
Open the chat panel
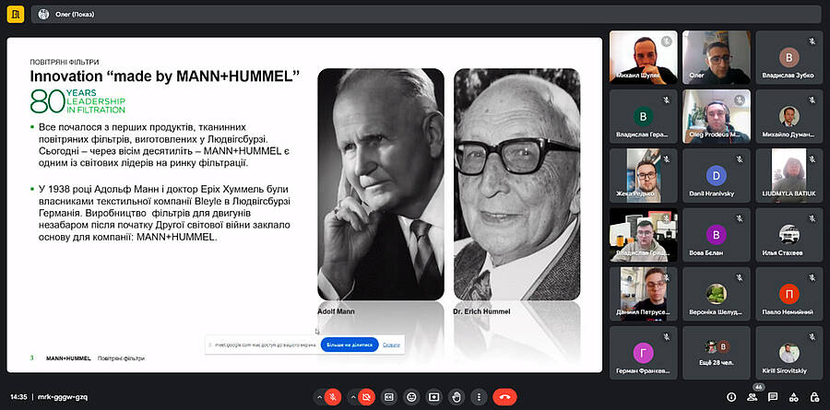773,397
